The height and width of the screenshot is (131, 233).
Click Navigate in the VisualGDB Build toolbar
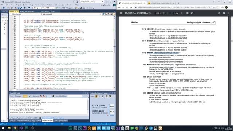coord(36,96)
